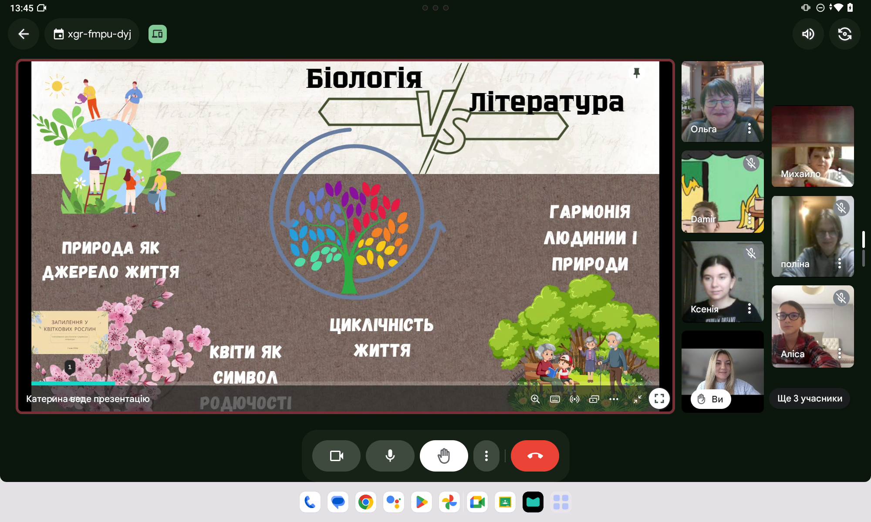Switch audio output with speaker icon
This screenshot has height=522, width=871.
tap(808, 34)
